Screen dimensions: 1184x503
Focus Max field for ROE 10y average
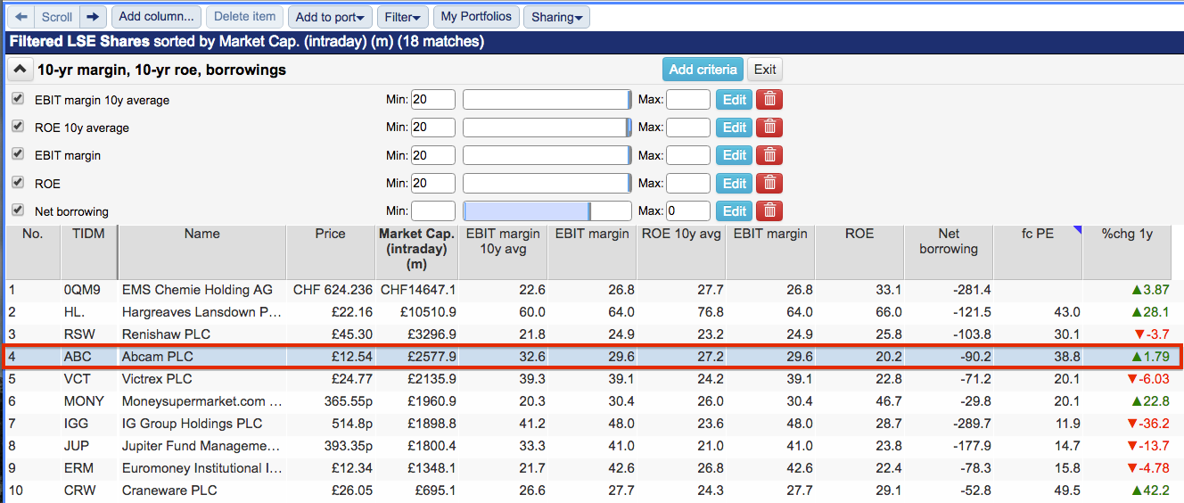click(687, 128)
